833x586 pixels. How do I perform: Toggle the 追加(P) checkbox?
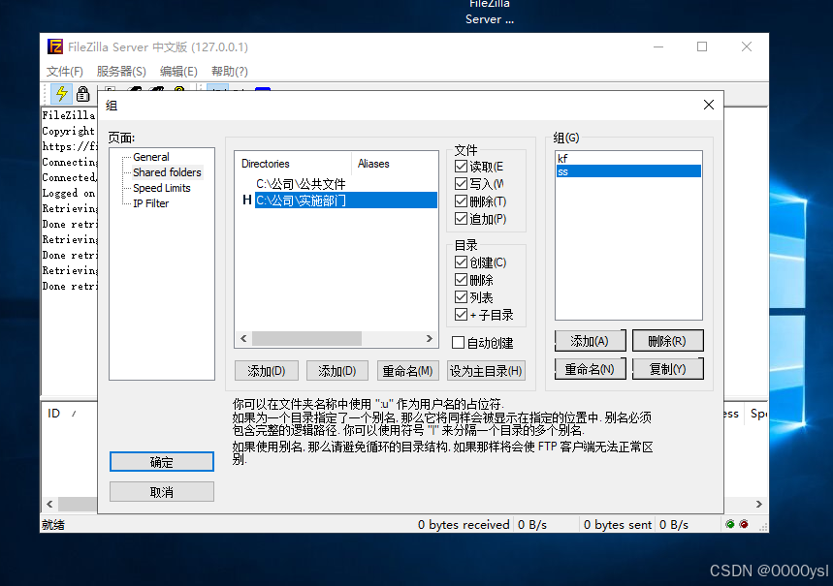click(x=461, y=219)
